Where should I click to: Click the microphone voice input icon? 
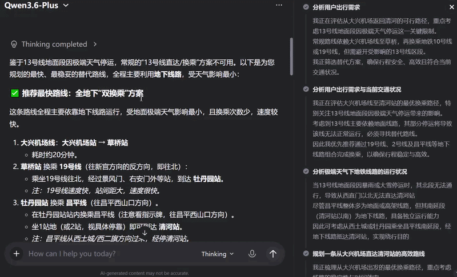coord(252,254)
